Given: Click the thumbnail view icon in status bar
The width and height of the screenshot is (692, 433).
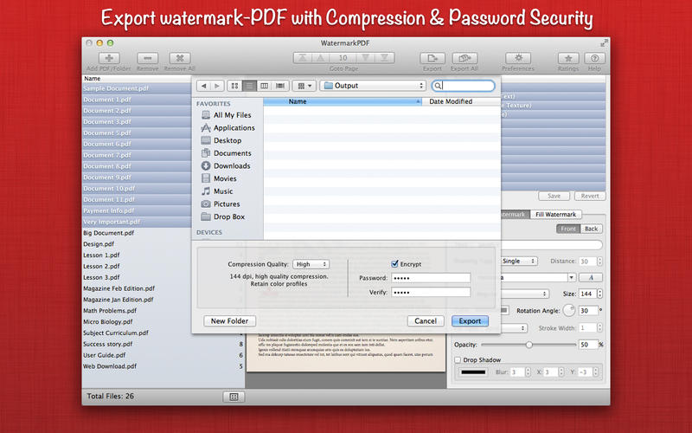Looking at the screenshot, I should pos(234,397).
